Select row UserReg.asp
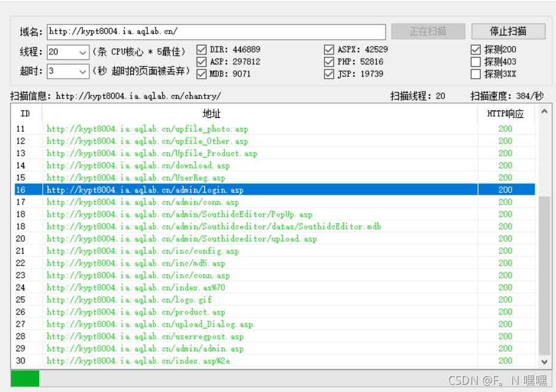Image resolution: width=556 pixels, height=392 pixels. click(274, 178)
